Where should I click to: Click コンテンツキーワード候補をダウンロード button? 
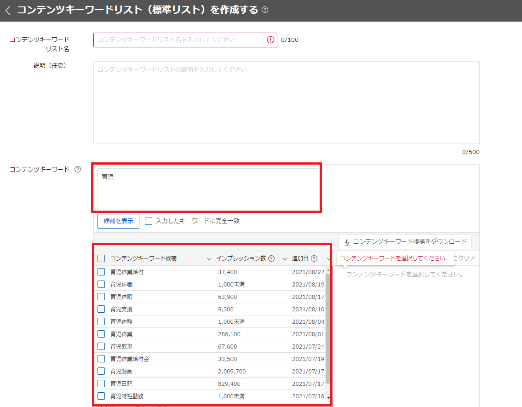click(405, 242)
